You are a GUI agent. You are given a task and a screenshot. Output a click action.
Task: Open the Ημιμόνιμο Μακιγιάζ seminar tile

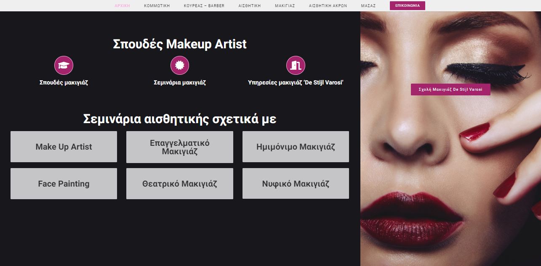click(296, 147)
